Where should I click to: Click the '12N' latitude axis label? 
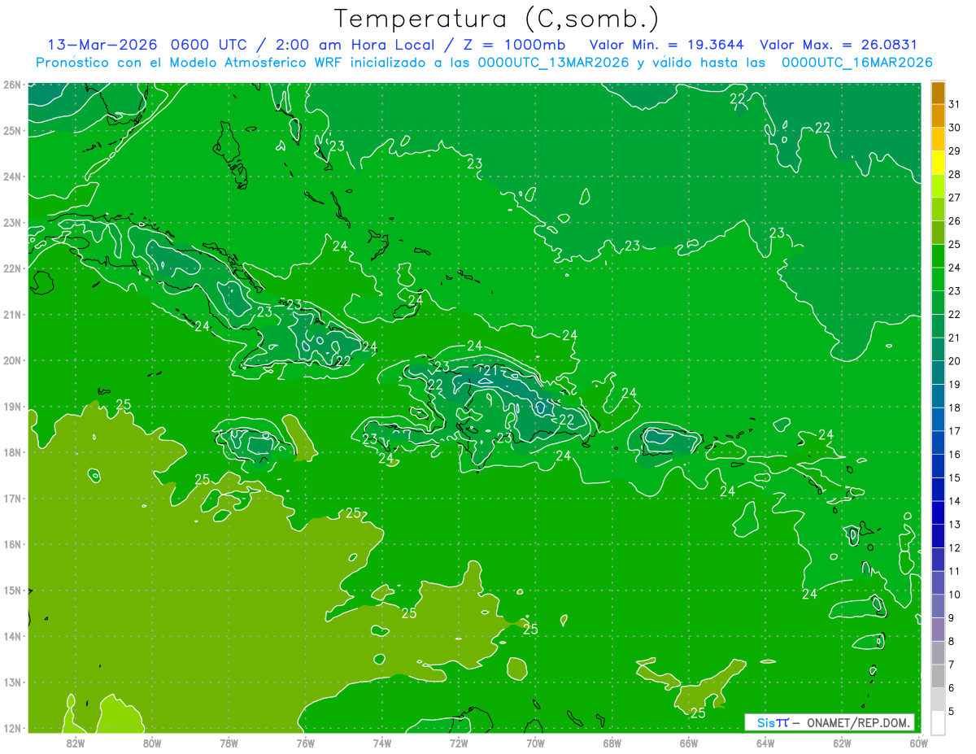[12, 728]
